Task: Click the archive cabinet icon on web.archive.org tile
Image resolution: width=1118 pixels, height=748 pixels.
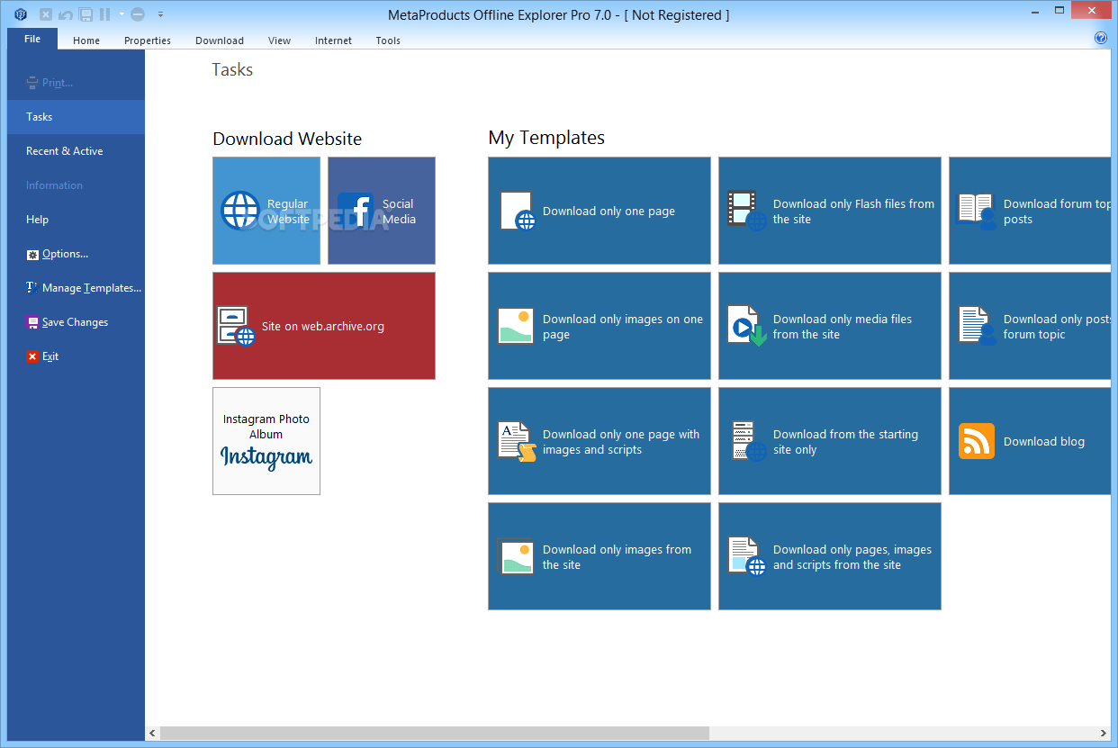Action: tap(236, 326)
